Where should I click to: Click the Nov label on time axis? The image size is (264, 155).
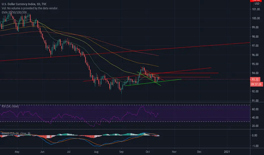point(174,152)
